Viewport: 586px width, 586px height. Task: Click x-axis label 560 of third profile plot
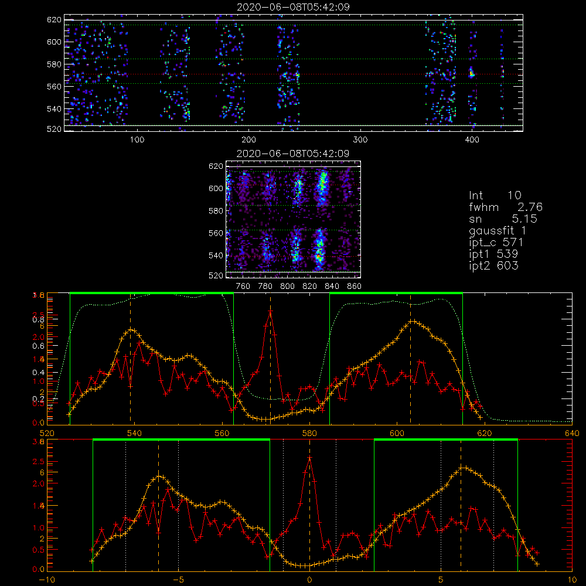[222, 434]
